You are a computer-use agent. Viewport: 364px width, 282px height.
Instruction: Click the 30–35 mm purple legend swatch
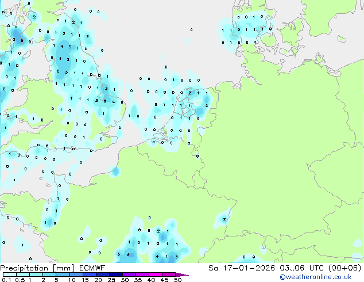tap(129, 275)
